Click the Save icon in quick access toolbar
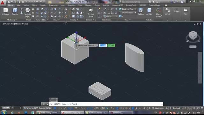 click(x=16, y=2)
